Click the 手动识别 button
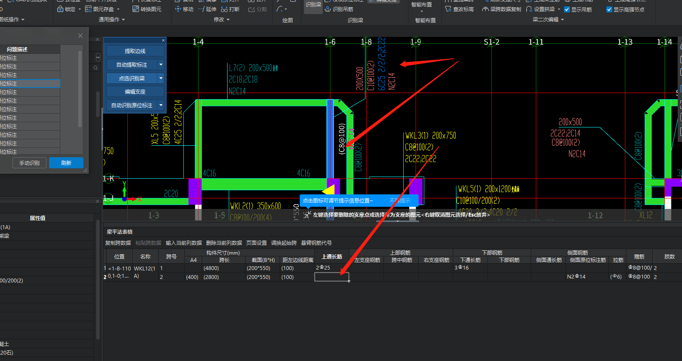The height and width of the screenshot is (361, 682). [x=30, y=163]
